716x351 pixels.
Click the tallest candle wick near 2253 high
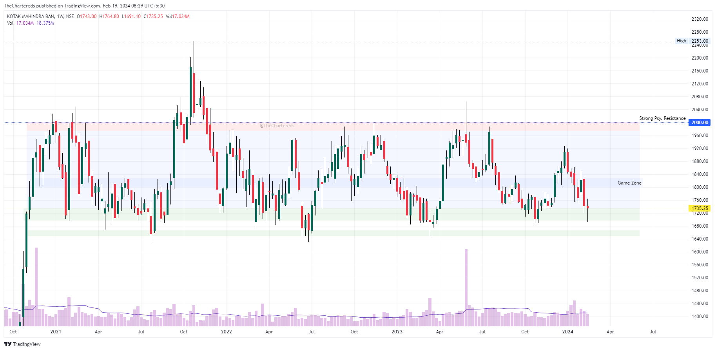click(194, 57)
